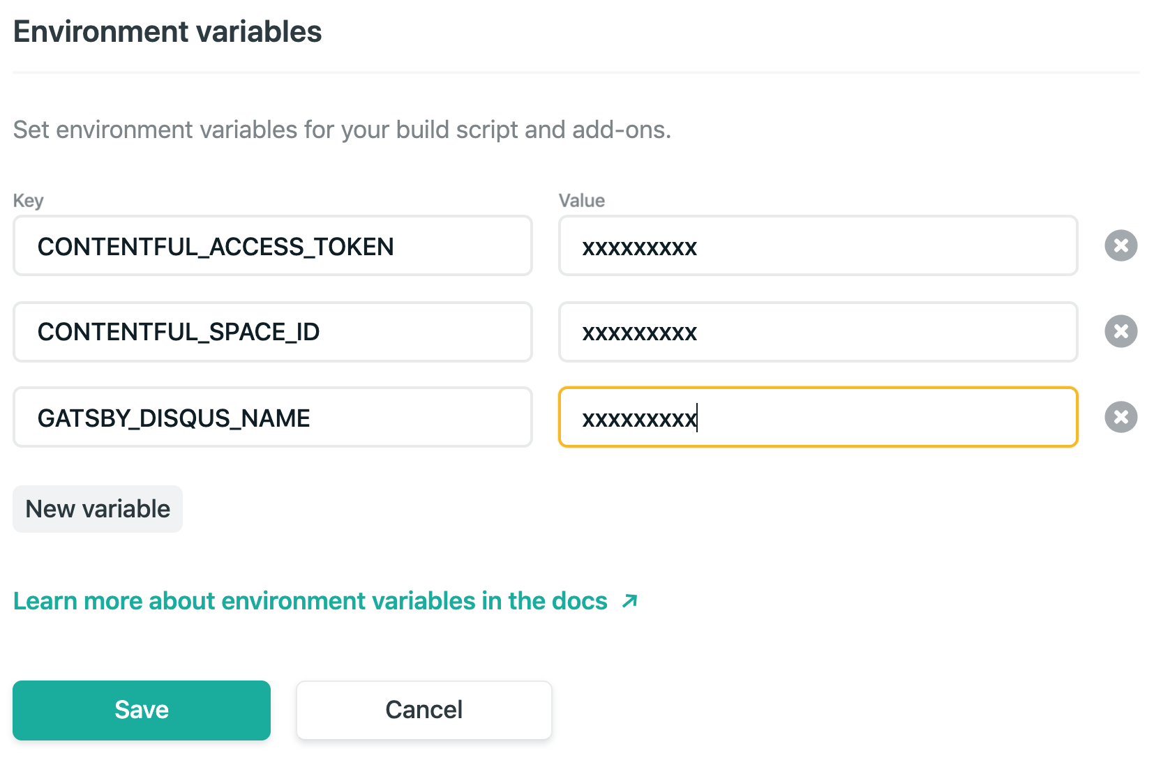Click the build script description text
Screen dimensions: 1154x760
pyautogui.click(x=342, y=130)
